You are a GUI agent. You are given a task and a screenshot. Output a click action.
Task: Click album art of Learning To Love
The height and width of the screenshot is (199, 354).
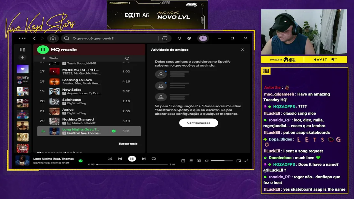pyautogui.click(x=54, y=81)
